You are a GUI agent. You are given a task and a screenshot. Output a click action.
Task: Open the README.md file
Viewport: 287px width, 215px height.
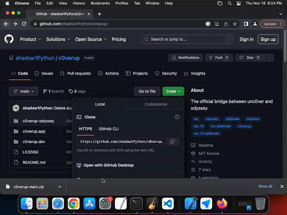point(34,162)
